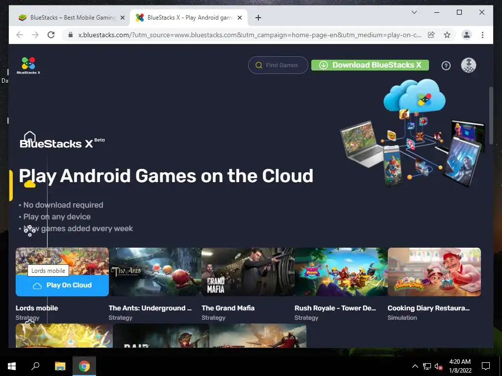502x376 pixels.
Task: Click the Find Games search field
Action: [278, 65]
